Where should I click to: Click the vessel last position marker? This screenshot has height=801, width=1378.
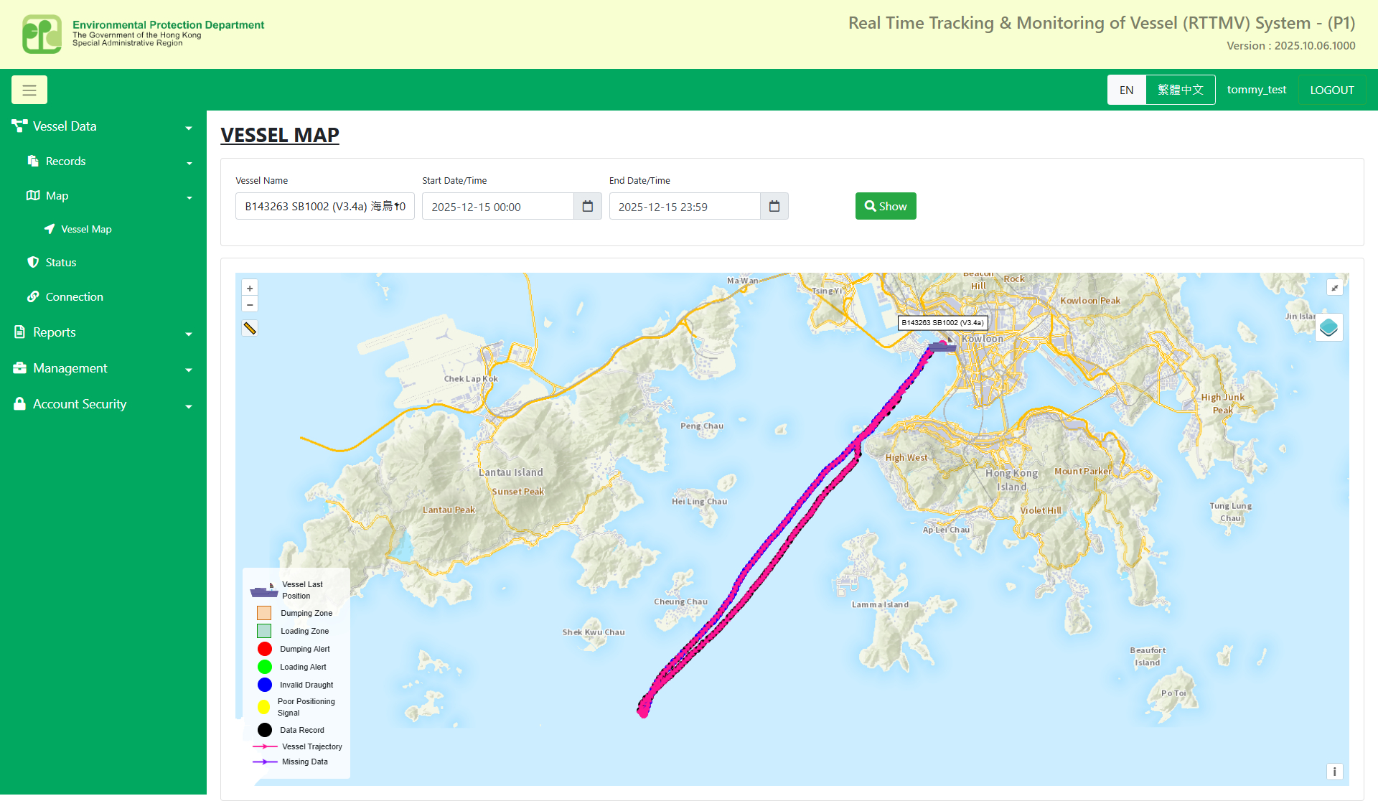pos(942,347)
